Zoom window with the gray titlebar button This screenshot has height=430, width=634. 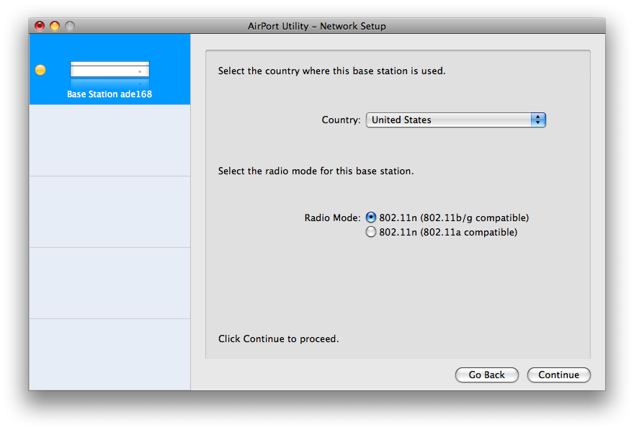(x=70, y=26)
